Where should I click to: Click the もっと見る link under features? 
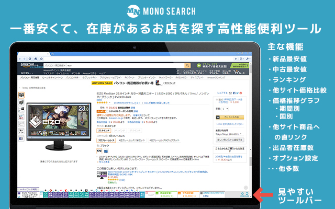[x=104, y=162]
